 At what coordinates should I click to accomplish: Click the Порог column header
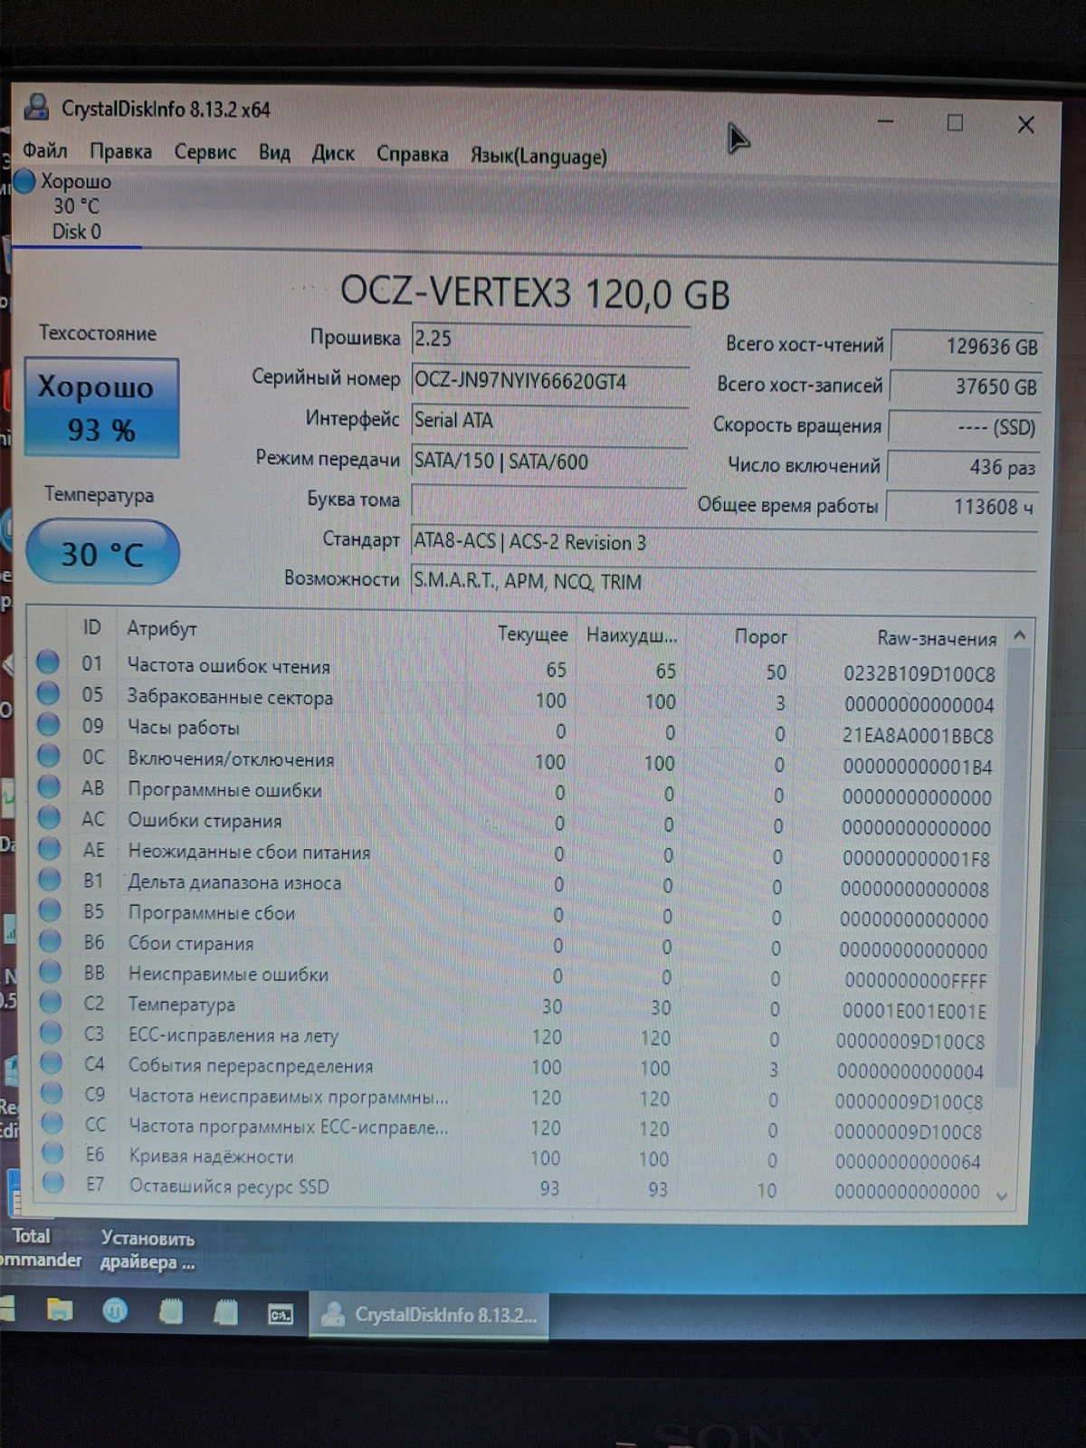760,637
